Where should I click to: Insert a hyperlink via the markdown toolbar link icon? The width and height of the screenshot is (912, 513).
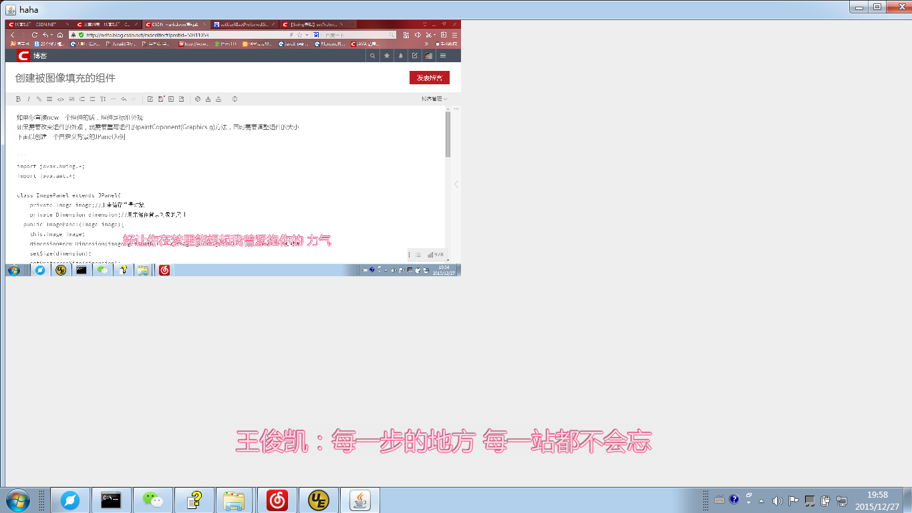click(x=39, y=99)
